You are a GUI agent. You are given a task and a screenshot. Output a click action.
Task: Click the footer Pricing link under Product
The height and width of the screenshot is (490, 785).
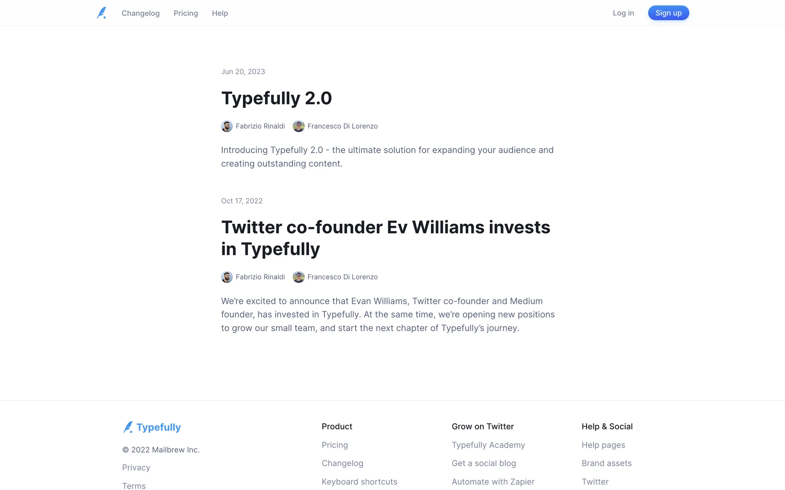tap(335, 445)
